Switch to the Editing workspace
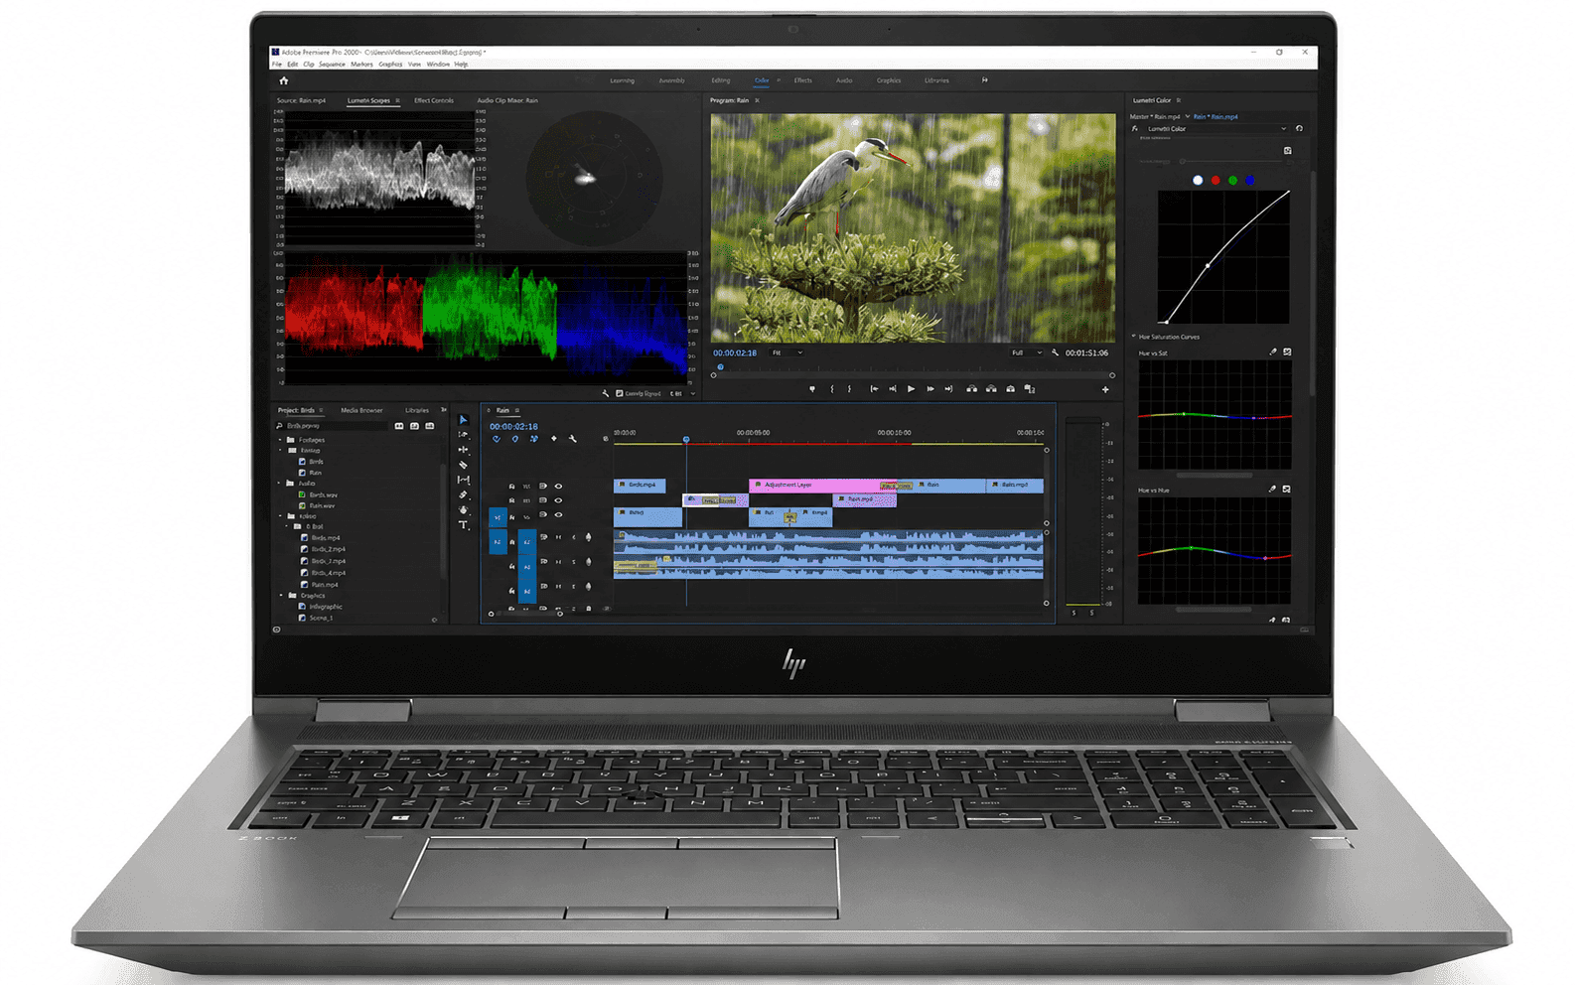 click(721, 80)
